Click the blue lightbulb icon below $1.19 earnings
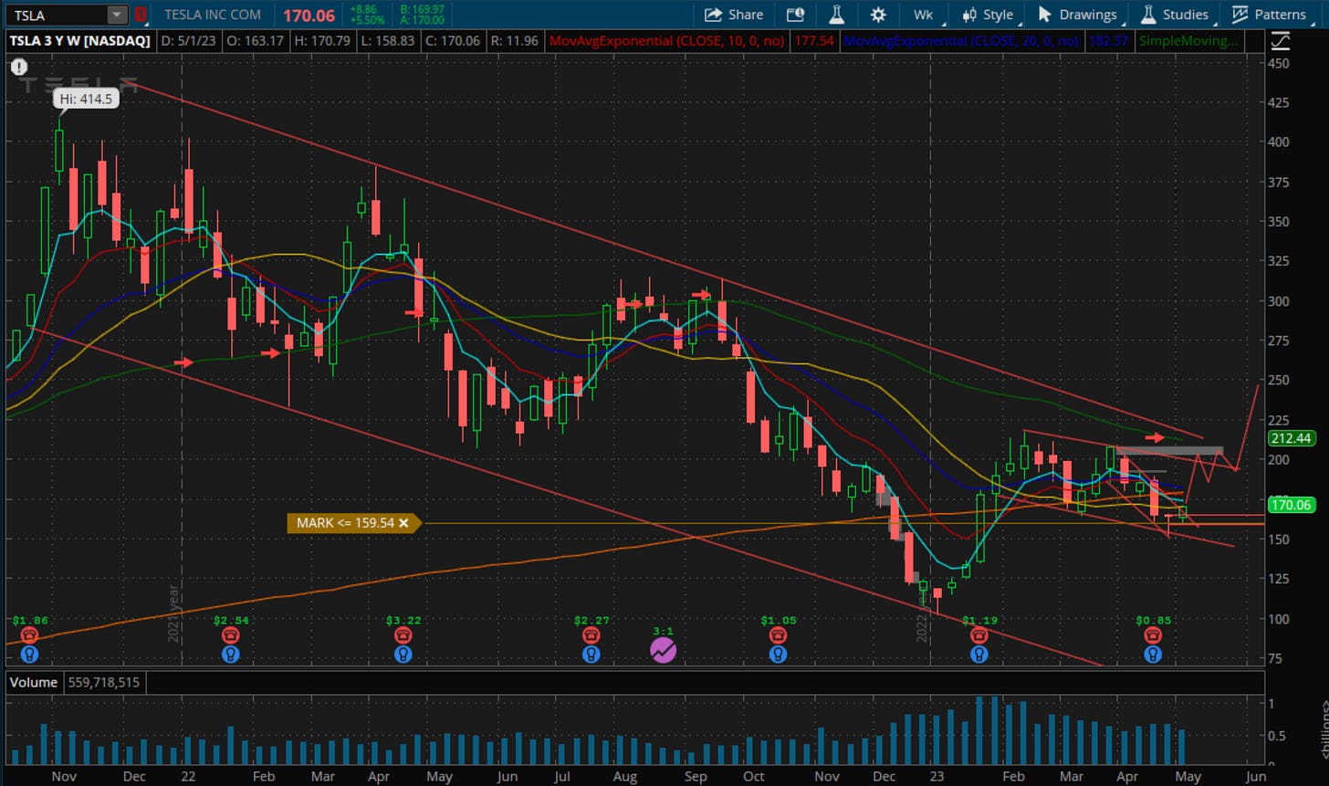Screen dimensions: 1329x786 979,654
